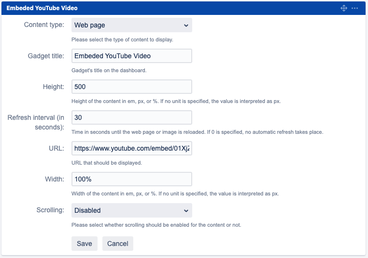Viewport: 368px width, 258px height.
Task: Cancel the gadget configuration
Action: click(x=117, y=244)
